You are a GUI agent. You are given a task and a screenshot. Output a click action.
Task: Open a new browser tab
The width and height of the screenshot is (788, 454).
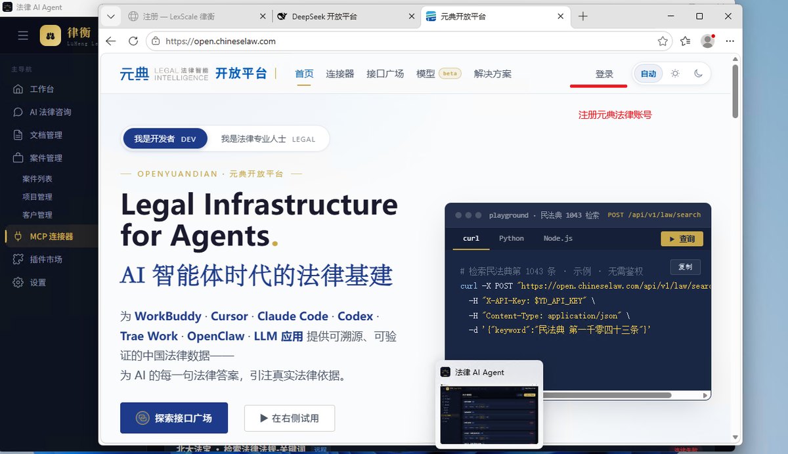[583, 16]
